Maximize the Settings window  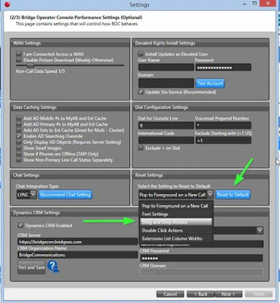point(255,4)
